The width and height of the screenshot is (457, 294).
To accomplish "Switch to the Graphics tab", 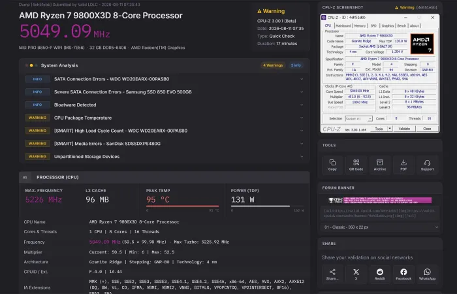I will point(388,25).
